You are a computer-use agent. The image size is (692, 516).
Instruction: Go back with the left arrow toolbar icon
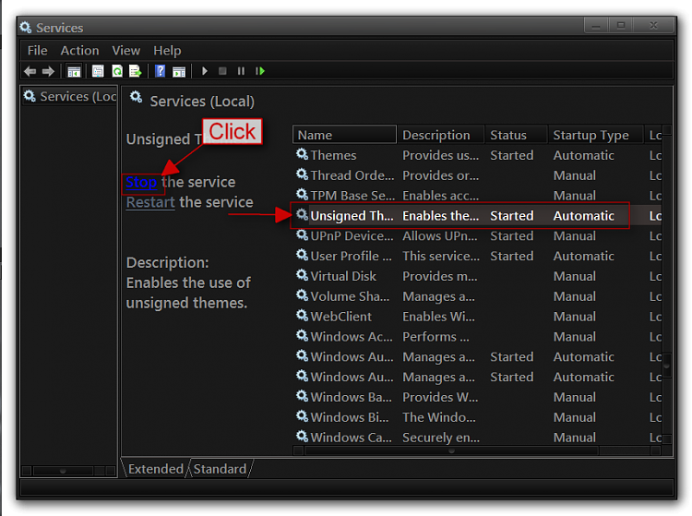click(30, 71)
